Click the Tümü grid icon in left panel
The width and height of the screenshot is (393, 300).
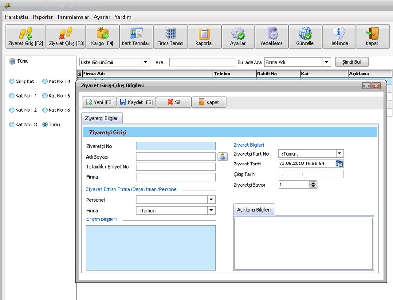[x=12, y=61]
